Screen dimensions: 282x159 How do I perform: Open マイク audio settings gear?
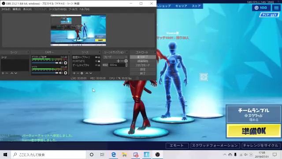(66, 73)
